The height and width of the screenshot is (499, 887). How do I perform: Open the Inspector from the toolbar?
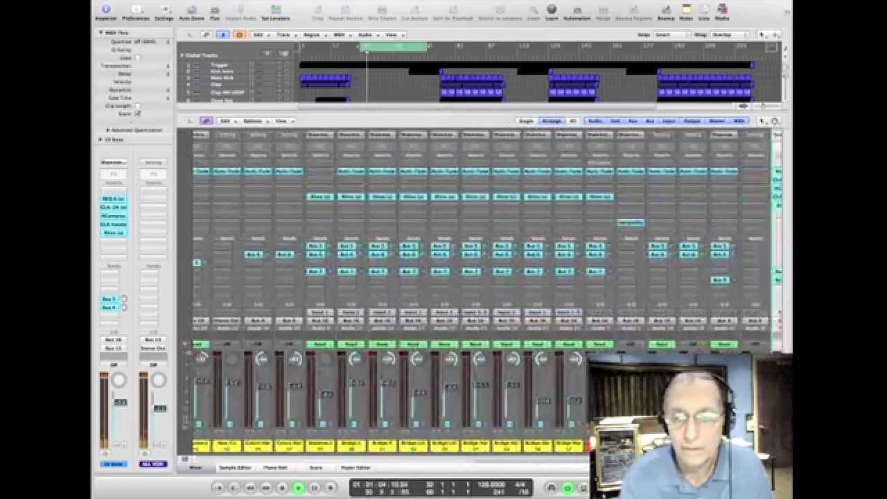point(105,11)
